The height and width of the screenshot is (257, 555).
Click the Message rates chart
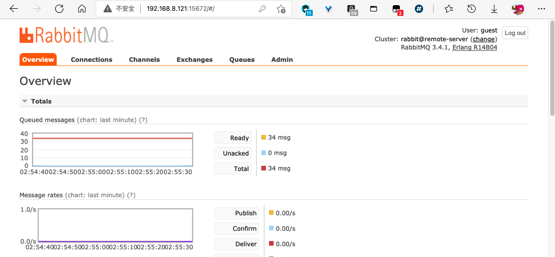click(115, 225)
